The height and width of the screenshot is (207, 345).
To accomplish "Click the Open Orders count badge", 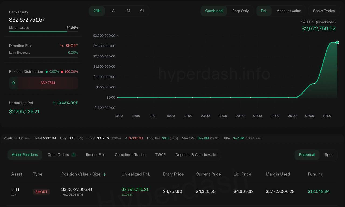I will tap(73, 155).
